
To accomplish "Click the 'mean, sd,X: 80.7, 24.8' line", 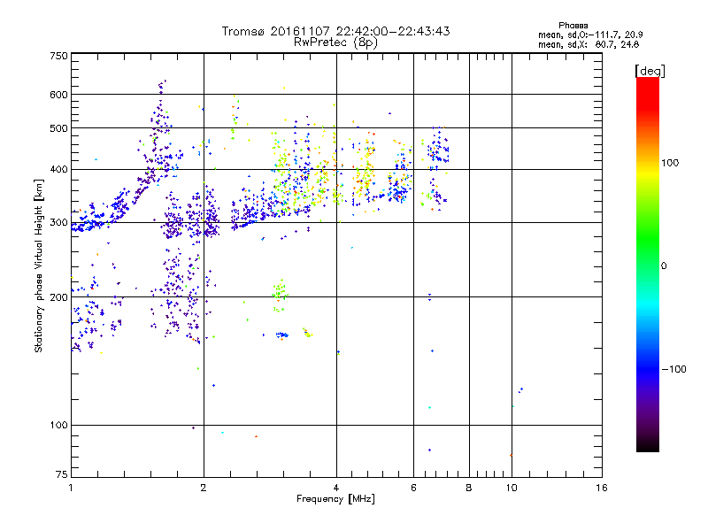I will (589, 44).
